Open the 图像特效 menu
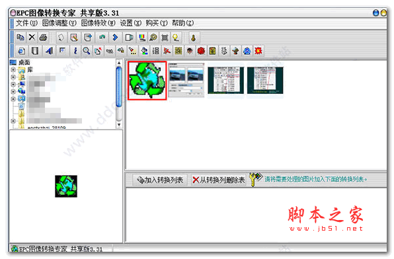The width and height of the screenshot is (394, 259). coord(98,23)
